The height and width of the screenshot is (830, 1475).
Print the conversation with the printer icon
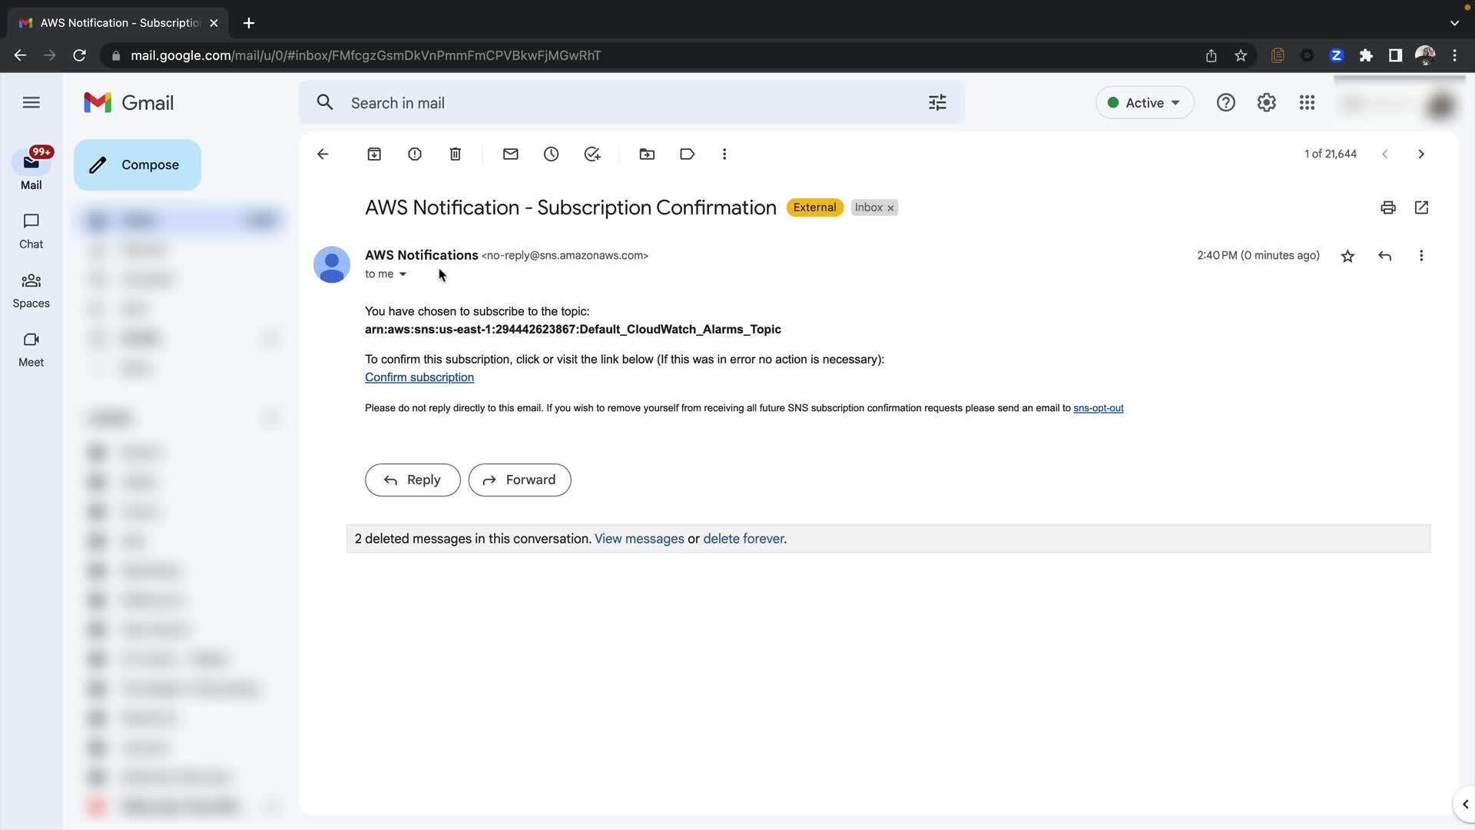coord(1388,207)
